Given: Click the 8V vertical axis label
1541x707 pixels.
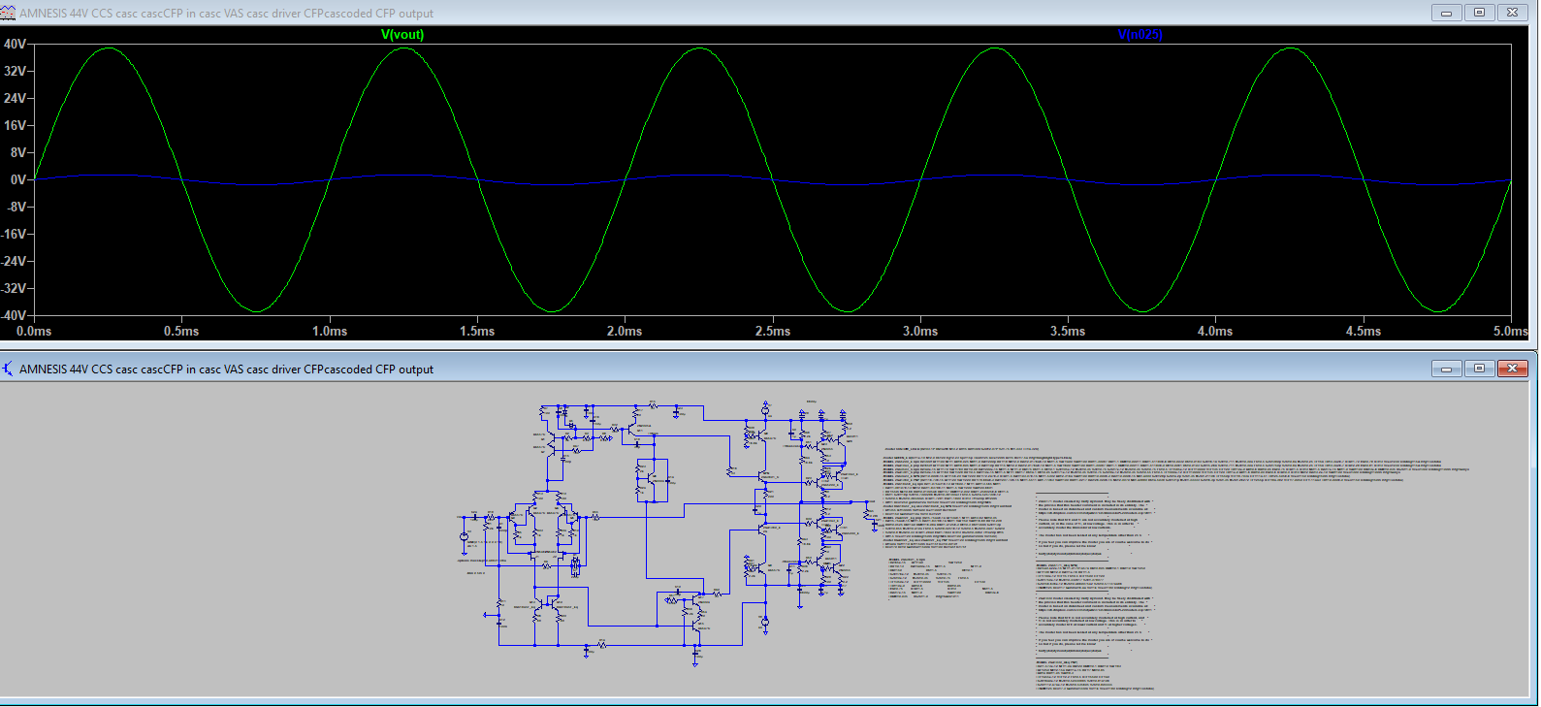Looking at the screenshot, I should [18, 152].
